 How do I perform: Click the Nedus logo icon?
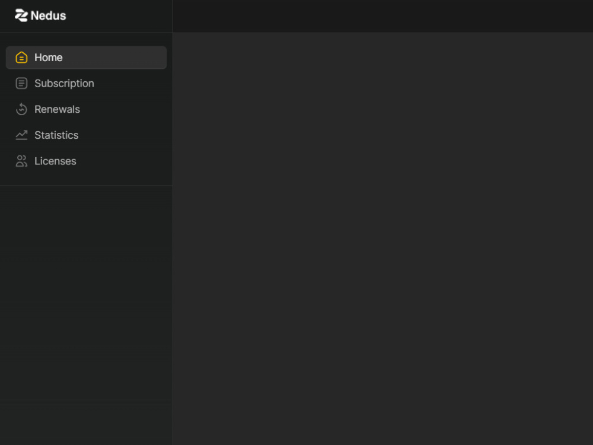pos(21,15)
